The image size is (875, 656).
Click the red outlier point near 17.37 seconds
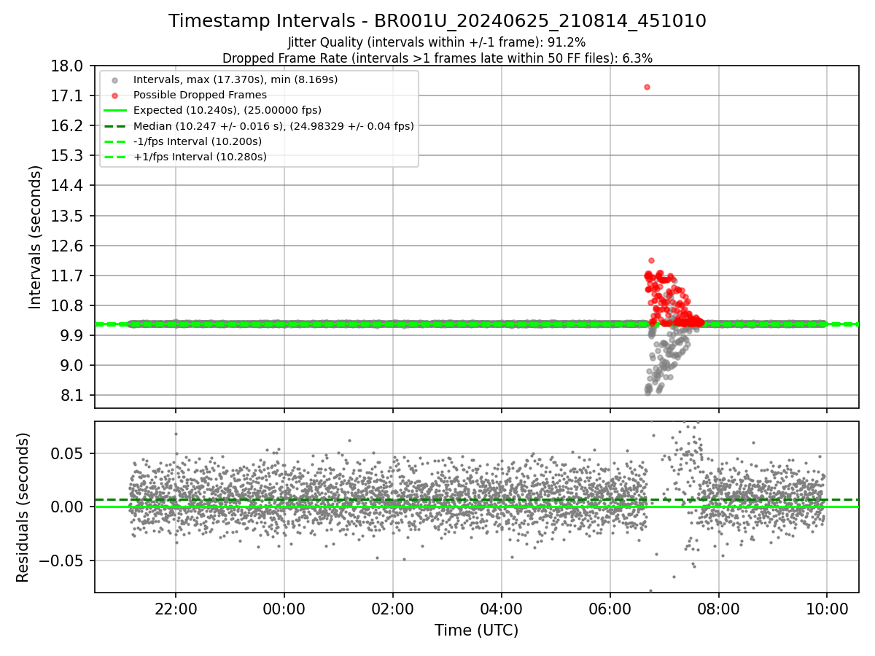point(647,87)
